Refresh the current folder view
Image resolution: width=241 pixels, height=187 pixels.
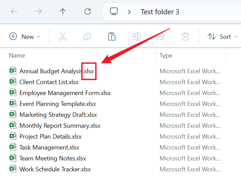tap(88, 12)
